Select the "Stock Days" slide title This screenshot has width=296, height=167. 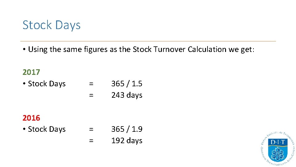[51, 25]
